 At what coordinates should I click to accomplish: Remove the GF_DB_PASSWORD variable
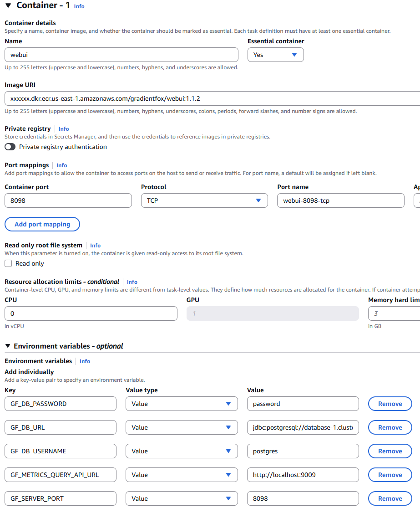point(390,404)
